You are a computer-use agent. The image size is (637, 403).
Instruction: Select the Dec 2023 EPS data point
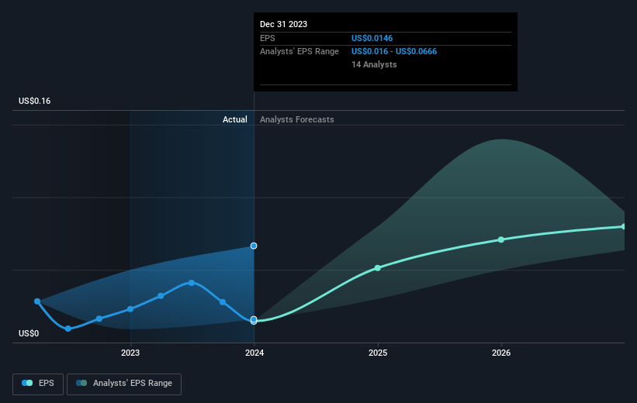click(x=254, y=320)
